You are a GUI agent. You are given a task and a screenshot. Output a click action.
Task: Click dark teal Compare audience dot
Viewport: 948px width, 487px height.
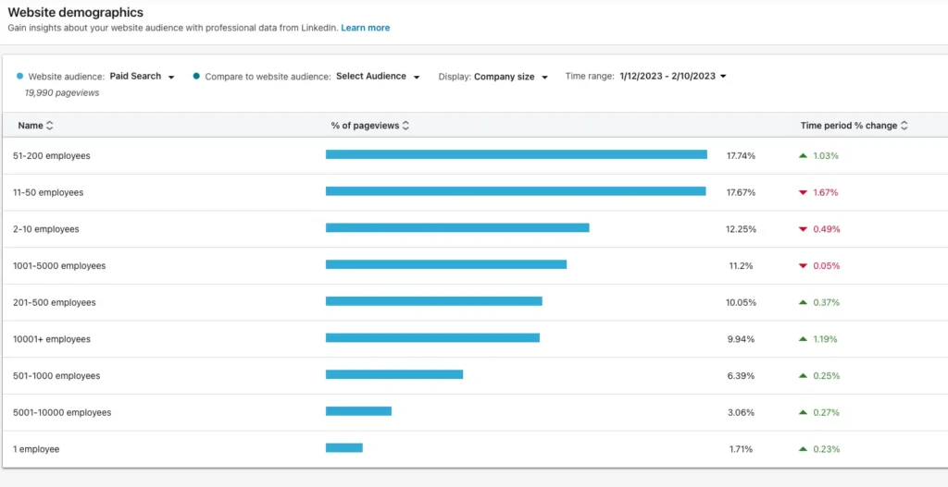(x=196, y=77)
